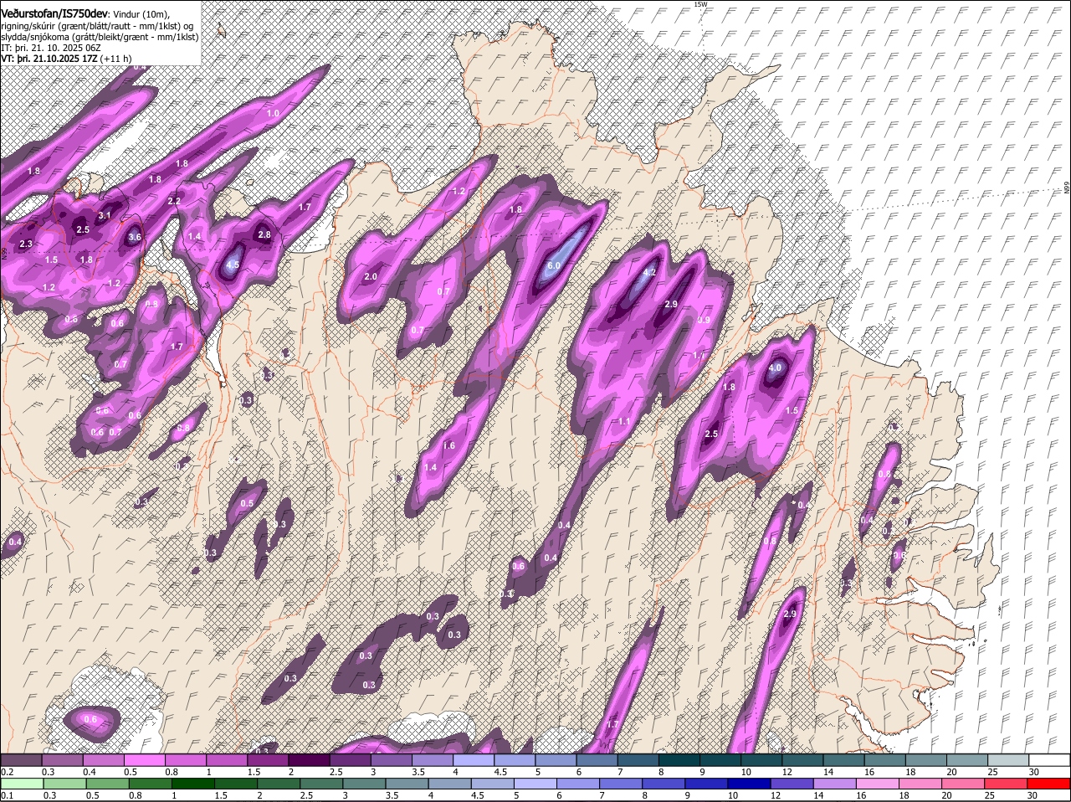The image size is (1071, 802).
Task: Click the bottom-row legend label 0.1
Action: [7, 795]
